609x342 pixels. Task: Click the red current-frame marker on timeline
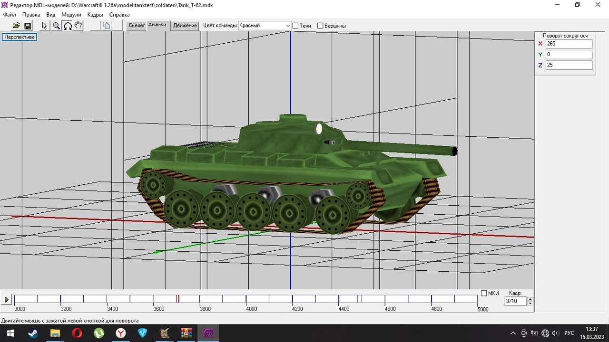[178, 299]
